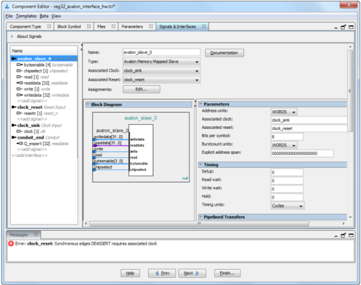Viewport: 361px width, 285px height.
Task: Click the Assignments Edit... button
Action: click(x=141, y=89)
